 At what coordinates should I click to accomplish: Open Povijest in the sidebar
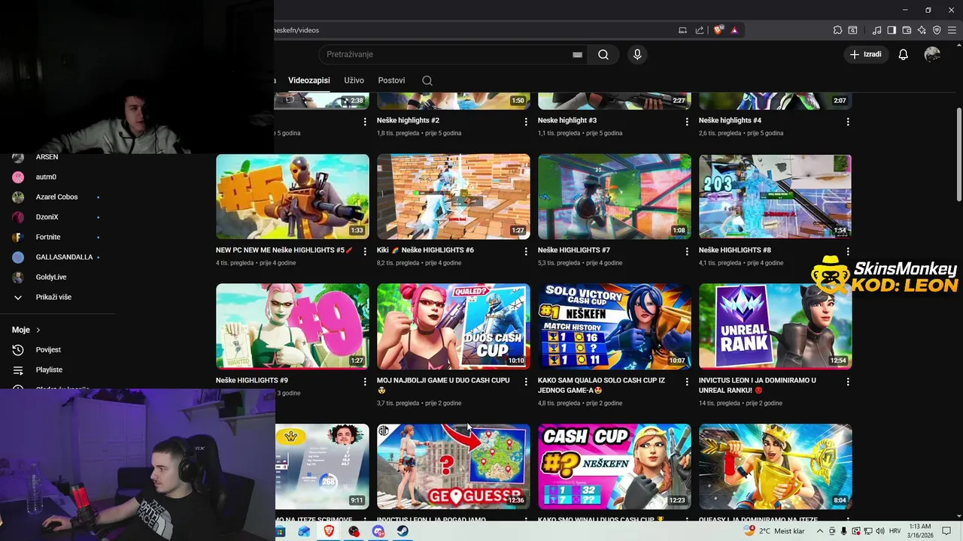pyautogui.click(x=48, y=349)
